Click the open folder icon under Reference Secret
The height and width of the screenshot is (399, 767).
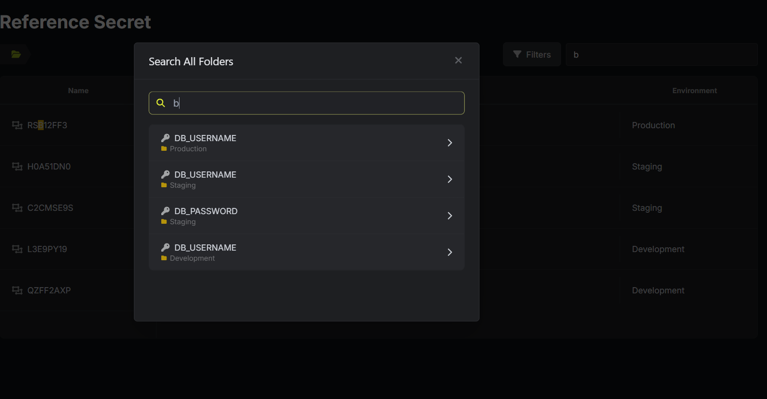(16, 54)
